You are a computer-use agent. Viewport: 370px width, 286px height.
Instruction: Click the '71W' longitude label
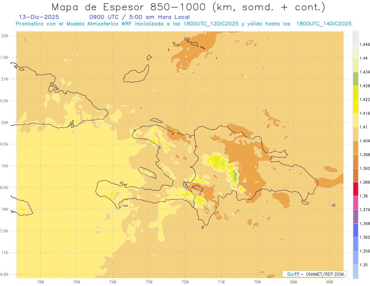coord(221,282)
